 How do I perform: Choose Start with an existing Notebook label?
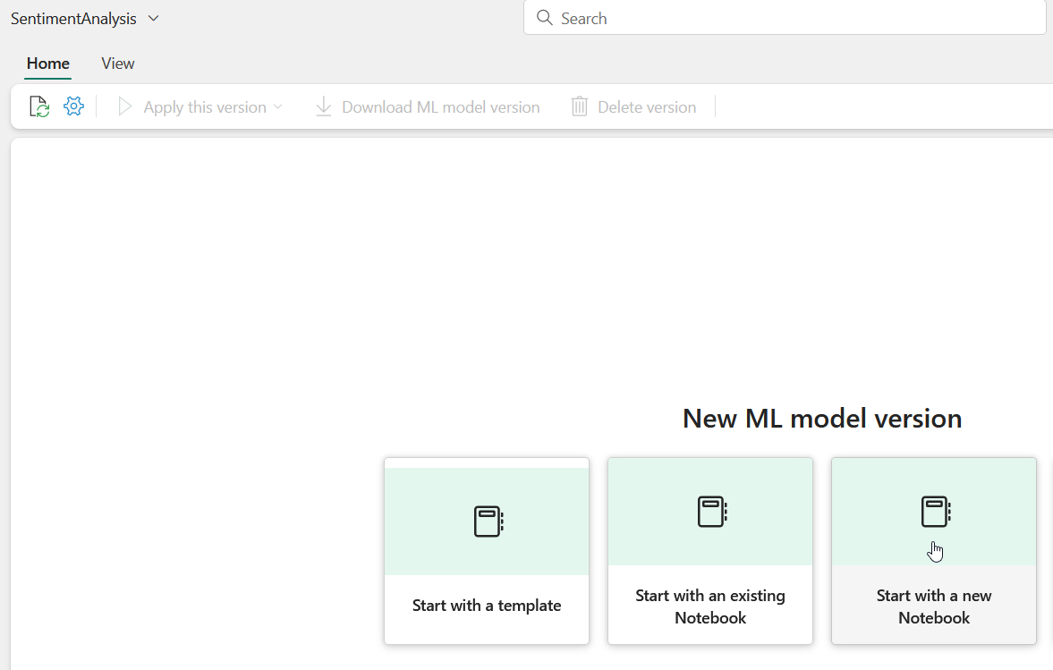tap(710, 606)
